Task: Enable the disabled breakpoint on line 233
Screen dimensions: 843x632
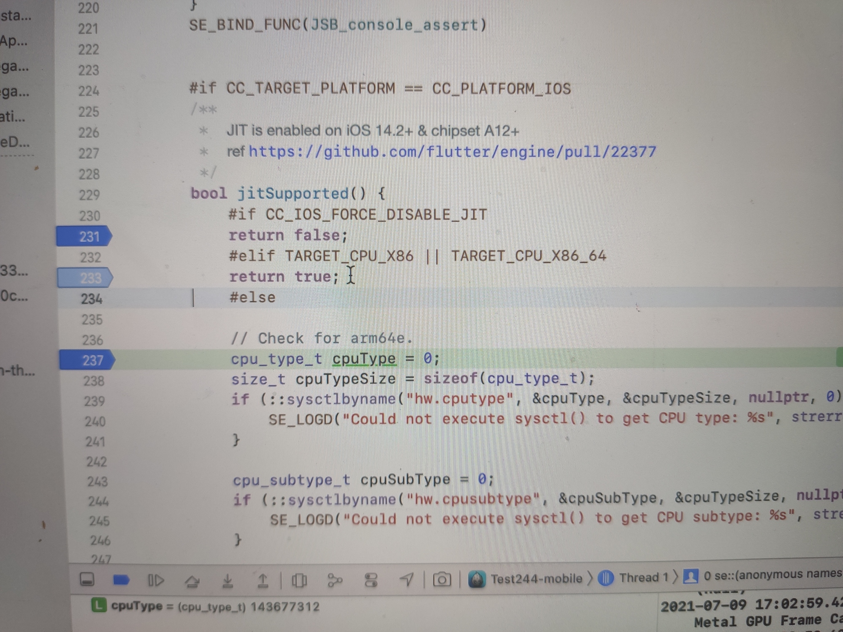Action: point(85,278)
